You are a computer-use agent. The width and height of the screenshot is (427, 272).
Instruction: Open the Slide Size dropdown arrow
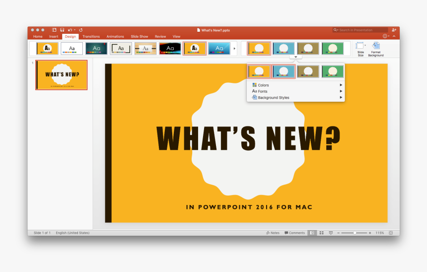365,46
